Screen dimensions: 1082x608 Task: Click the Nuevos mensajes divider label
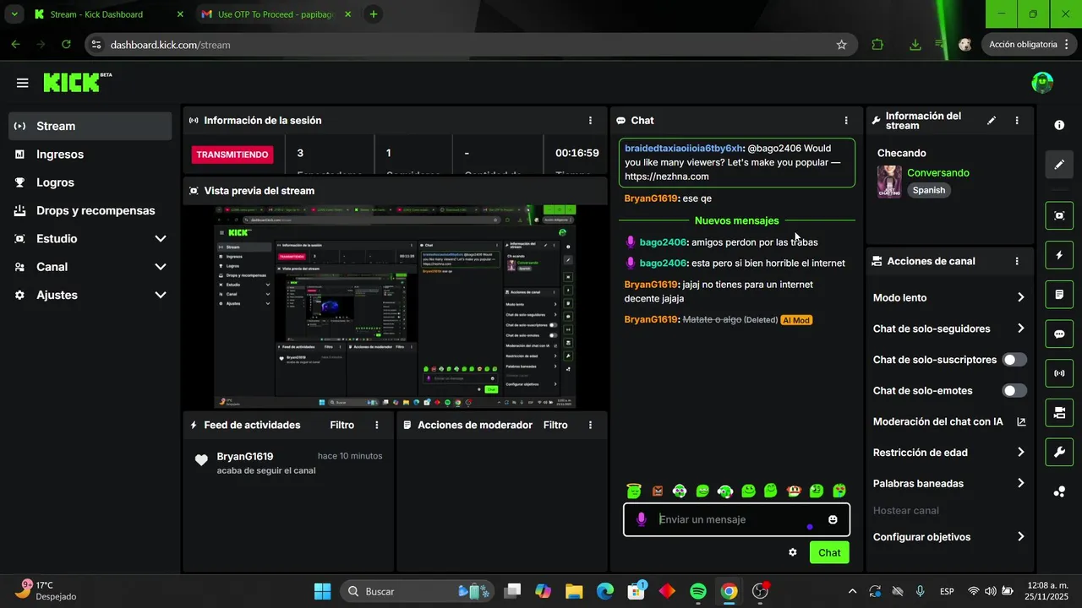(x=737, y=221)
